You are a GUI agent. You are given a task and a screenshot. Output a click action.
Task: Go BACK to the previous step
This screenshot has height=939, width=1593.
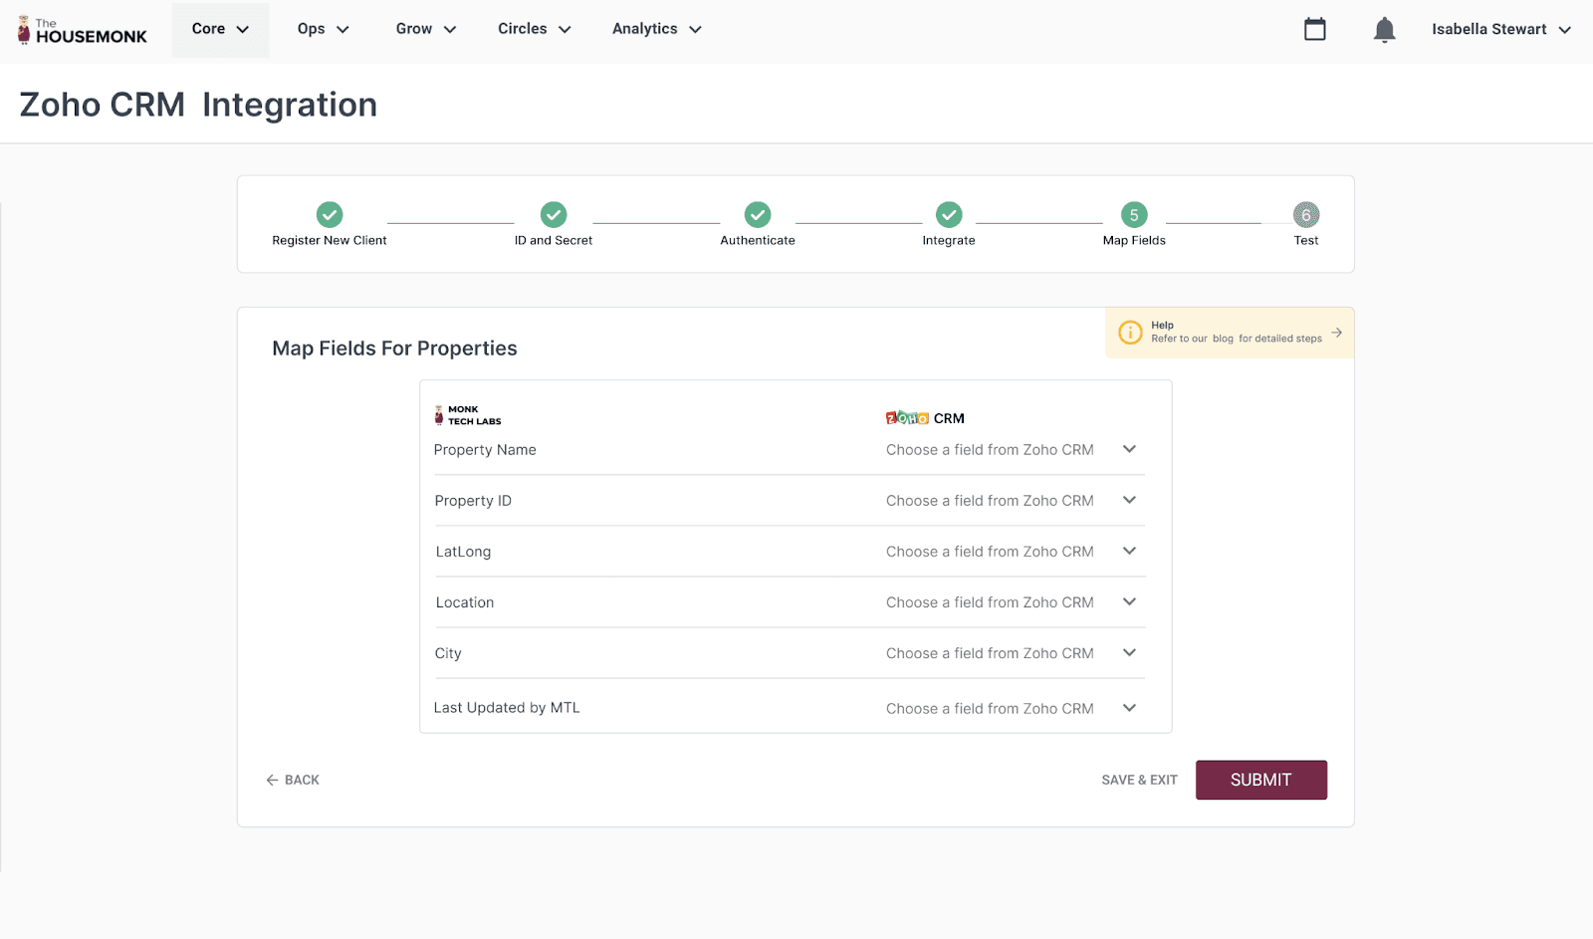pyautogui.click(x=293, y=781)
